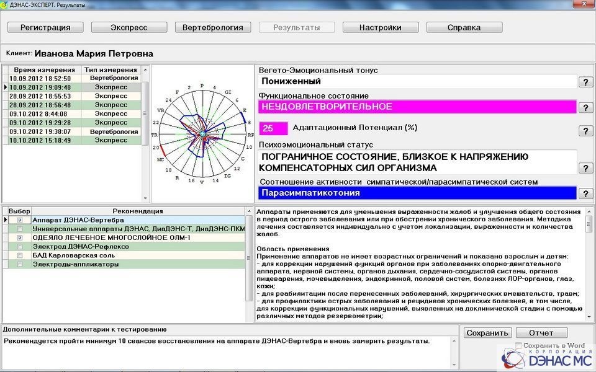Click the help button beside Вегето-Эмоциональный тонус
Viewport: 596px width, 372px height.
click(x=584, y=82)
